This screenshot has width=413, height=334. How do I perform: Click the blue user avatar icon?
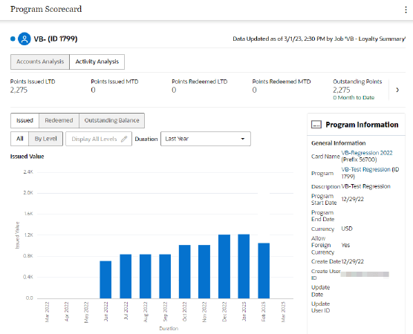coord(25,39)
